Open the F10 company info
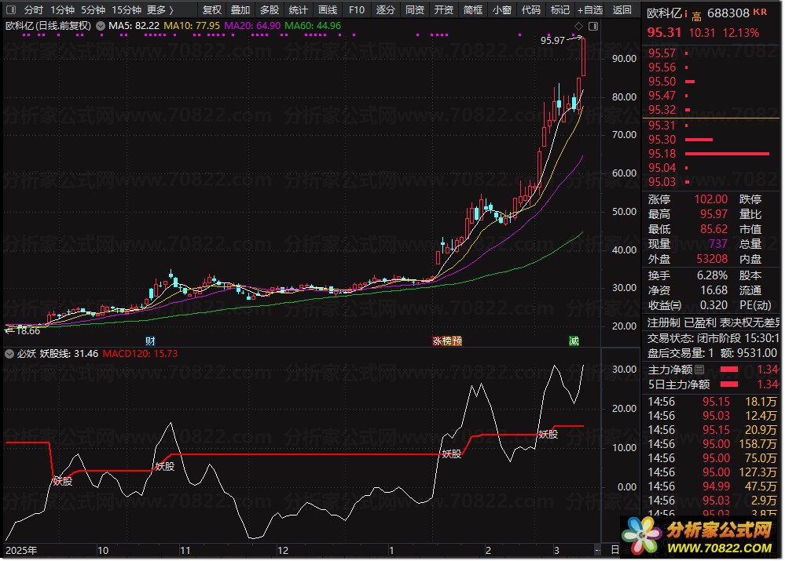 (x=356, y=10)
